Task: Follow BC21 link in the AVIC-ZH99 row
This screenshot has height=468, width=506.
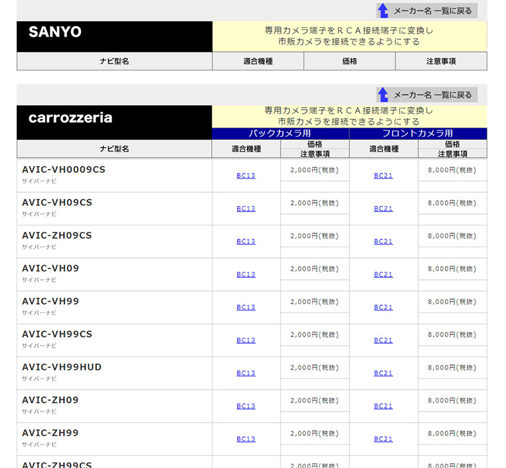Action: coord(383,439)
